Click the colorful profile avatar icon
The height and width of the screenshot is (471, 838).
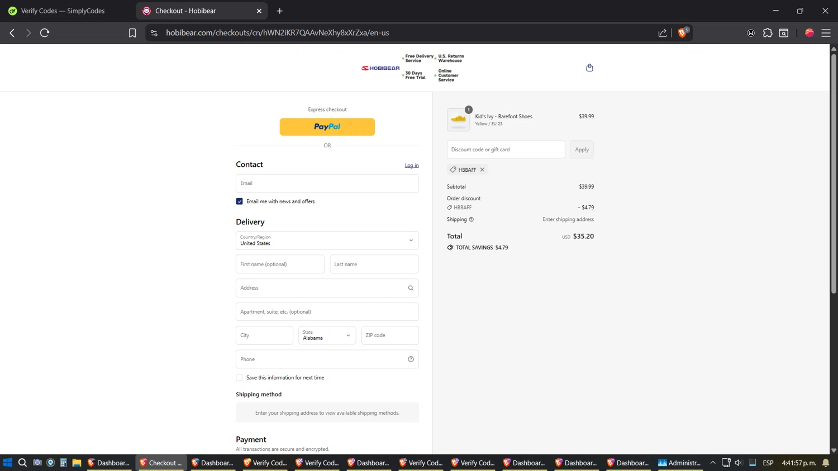coord(810,33)
